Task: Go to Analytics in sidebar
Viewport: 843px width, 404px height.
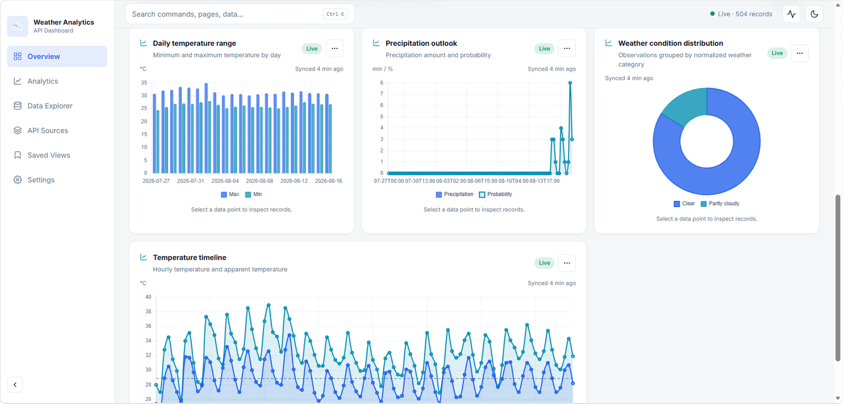Action: [57, 81]
